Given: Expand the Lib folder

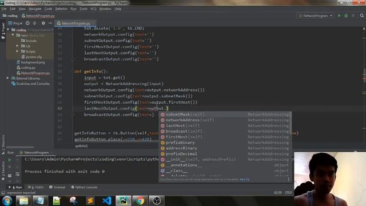Looking at the screenshot, I should coord(17,46).
